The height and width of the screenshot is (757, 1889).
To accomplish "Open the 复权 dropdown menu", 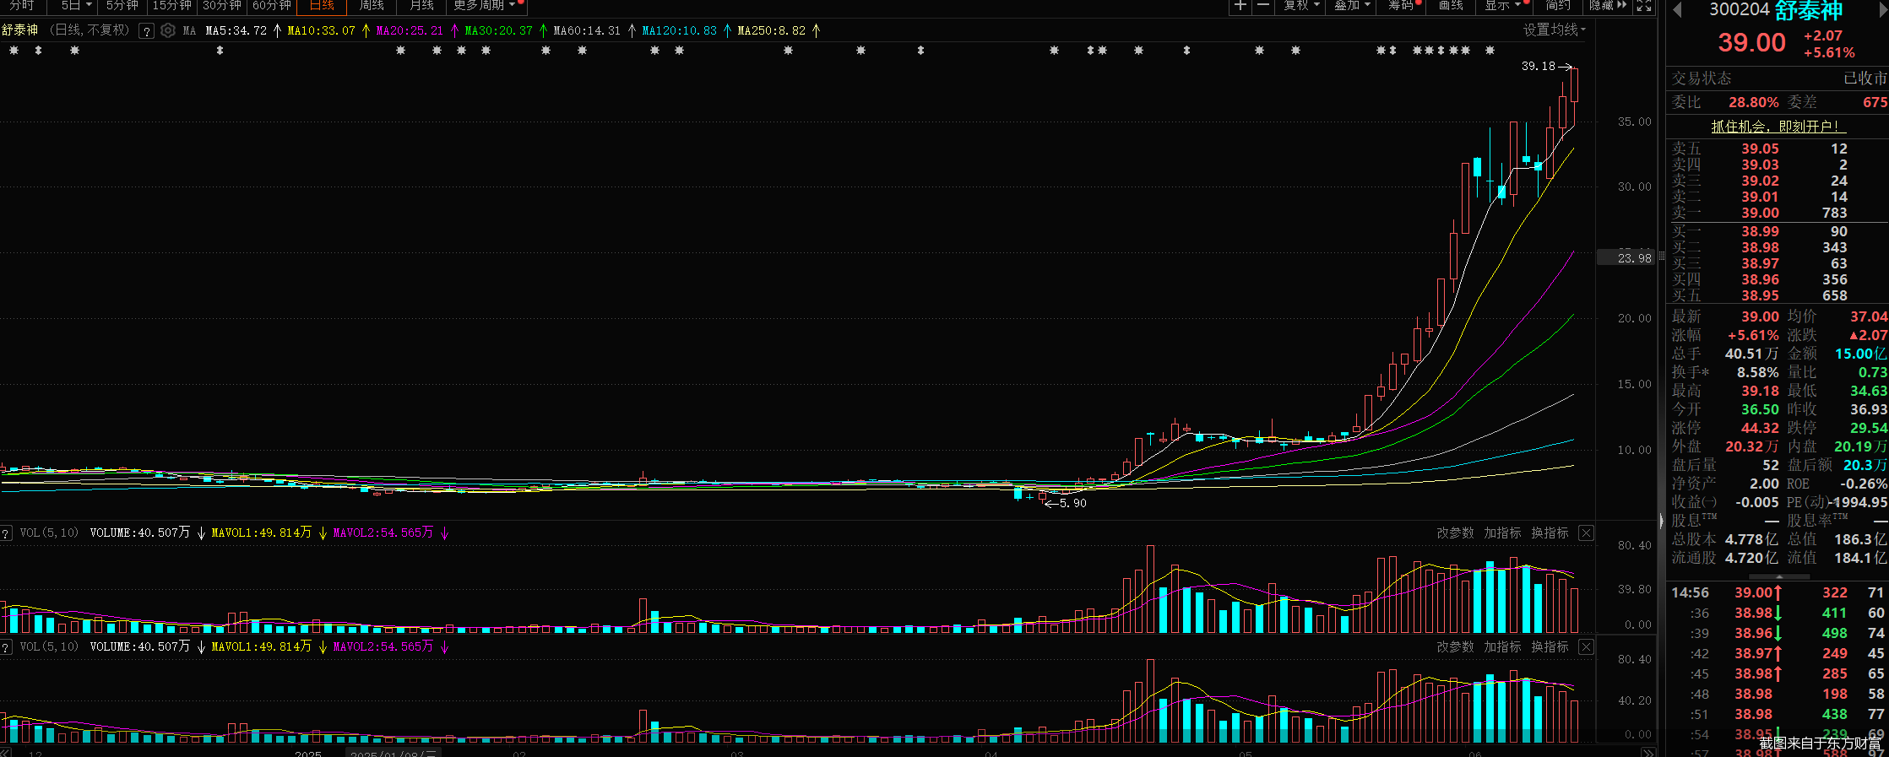I will pyautogui.click(x=1300, y=6).
